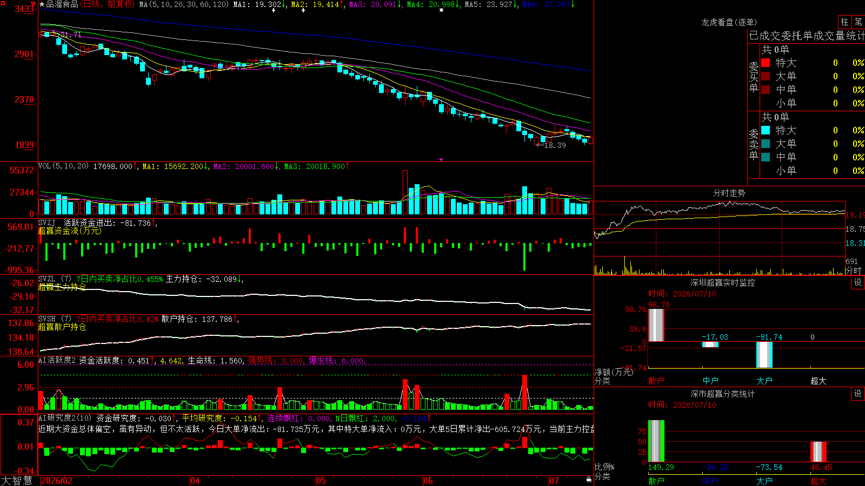Click the white plus marker under MA1 value

pyautogui.click(x=274, y=10)
